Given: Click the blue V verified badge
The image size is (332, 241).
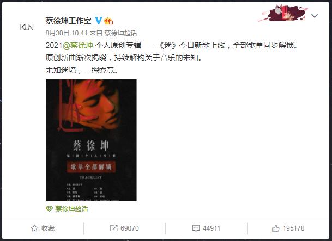Looking at the screenshot, I should (99, 21).
